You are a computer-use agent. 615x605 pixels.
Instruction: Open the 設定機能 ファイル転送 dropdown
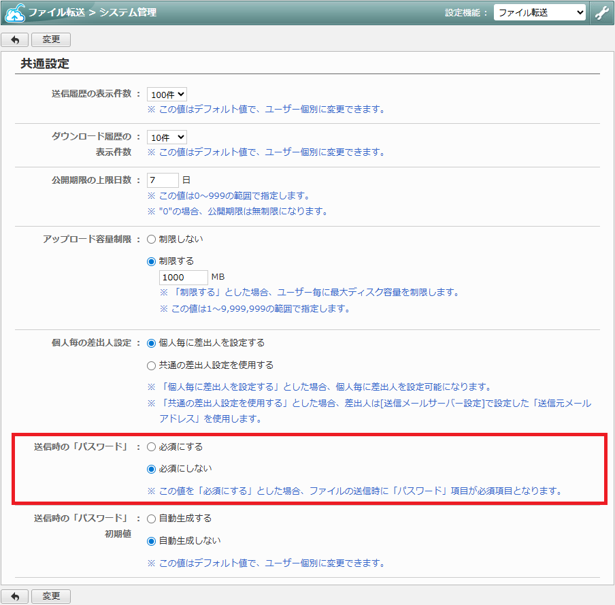click(x=539, y=13)
